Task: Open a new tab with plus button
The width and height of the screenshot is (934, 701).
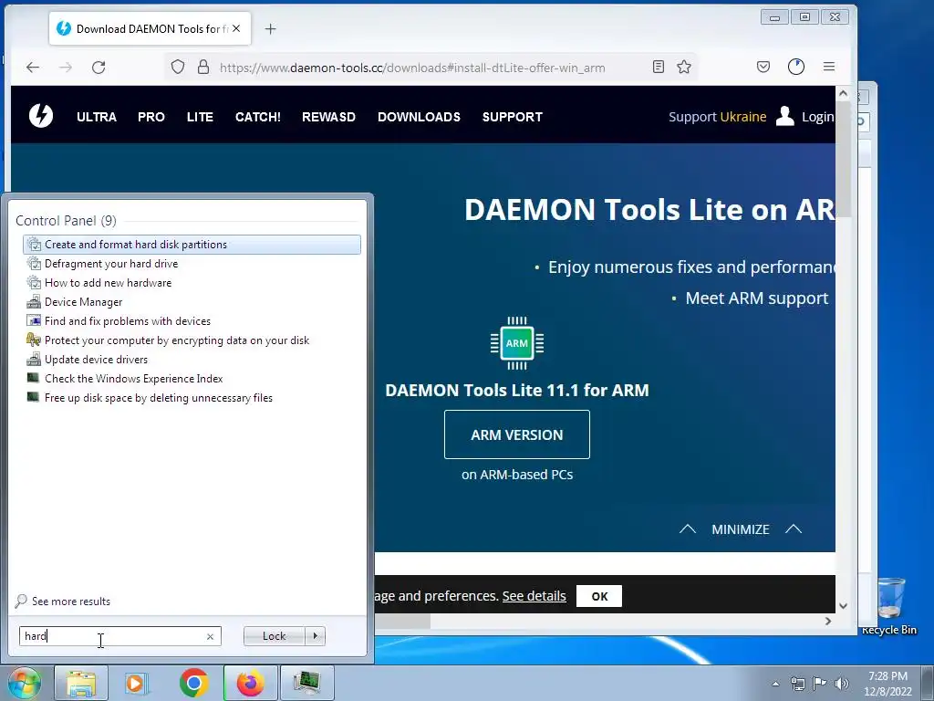Action: [270, 28]
